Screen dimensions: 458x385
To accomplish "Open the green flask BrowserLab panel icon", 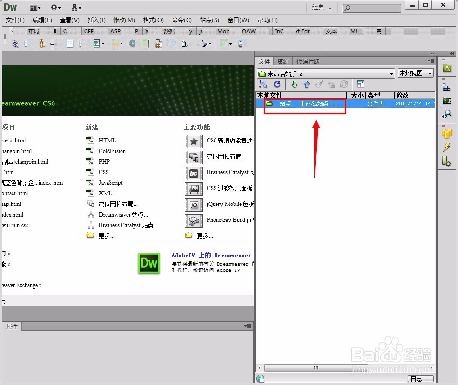I will 447,68.
